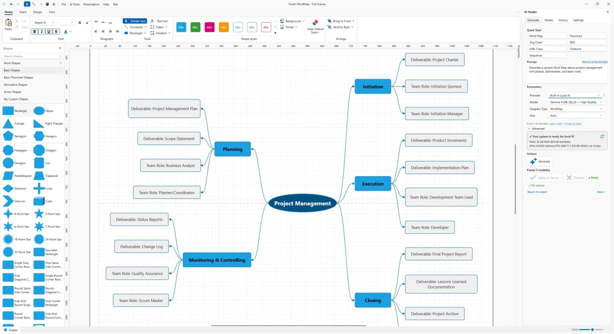The width and height of the screenshot is (614, 334).
Task: Open the font size dropdown
Action: 67,23
